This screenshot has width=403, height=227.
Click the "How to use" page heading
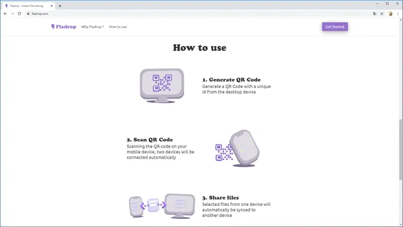(x=200, y=48)
